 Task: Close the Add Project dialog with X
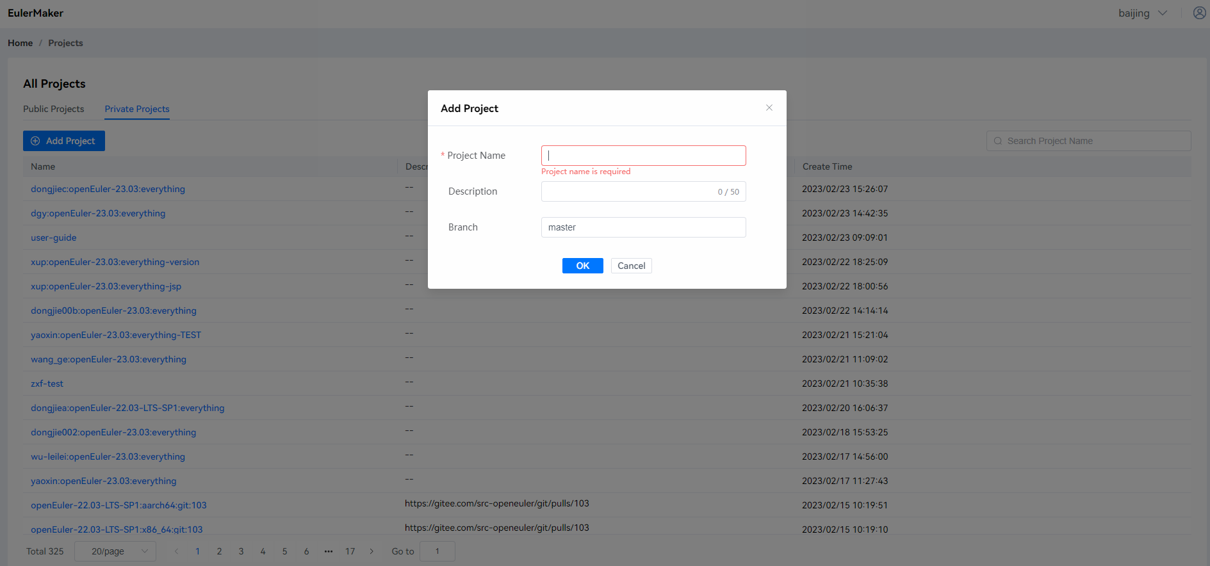click(x=769, y=108)
